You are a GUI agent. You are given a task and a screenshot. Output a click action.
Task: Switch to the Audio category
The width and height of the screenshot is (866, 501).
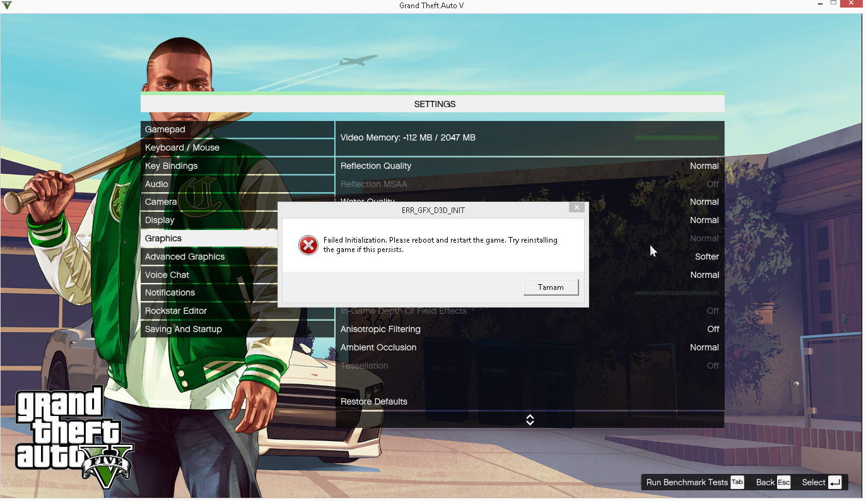(237, 184)
